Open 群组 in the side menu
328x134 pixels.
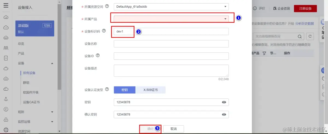26,82
